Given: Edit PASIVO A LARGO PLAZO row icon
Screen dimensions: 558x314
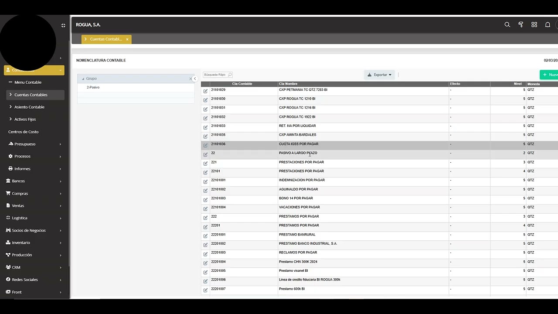Looking at the screenshot, I should pyautogui.click(x=205, y=154).
